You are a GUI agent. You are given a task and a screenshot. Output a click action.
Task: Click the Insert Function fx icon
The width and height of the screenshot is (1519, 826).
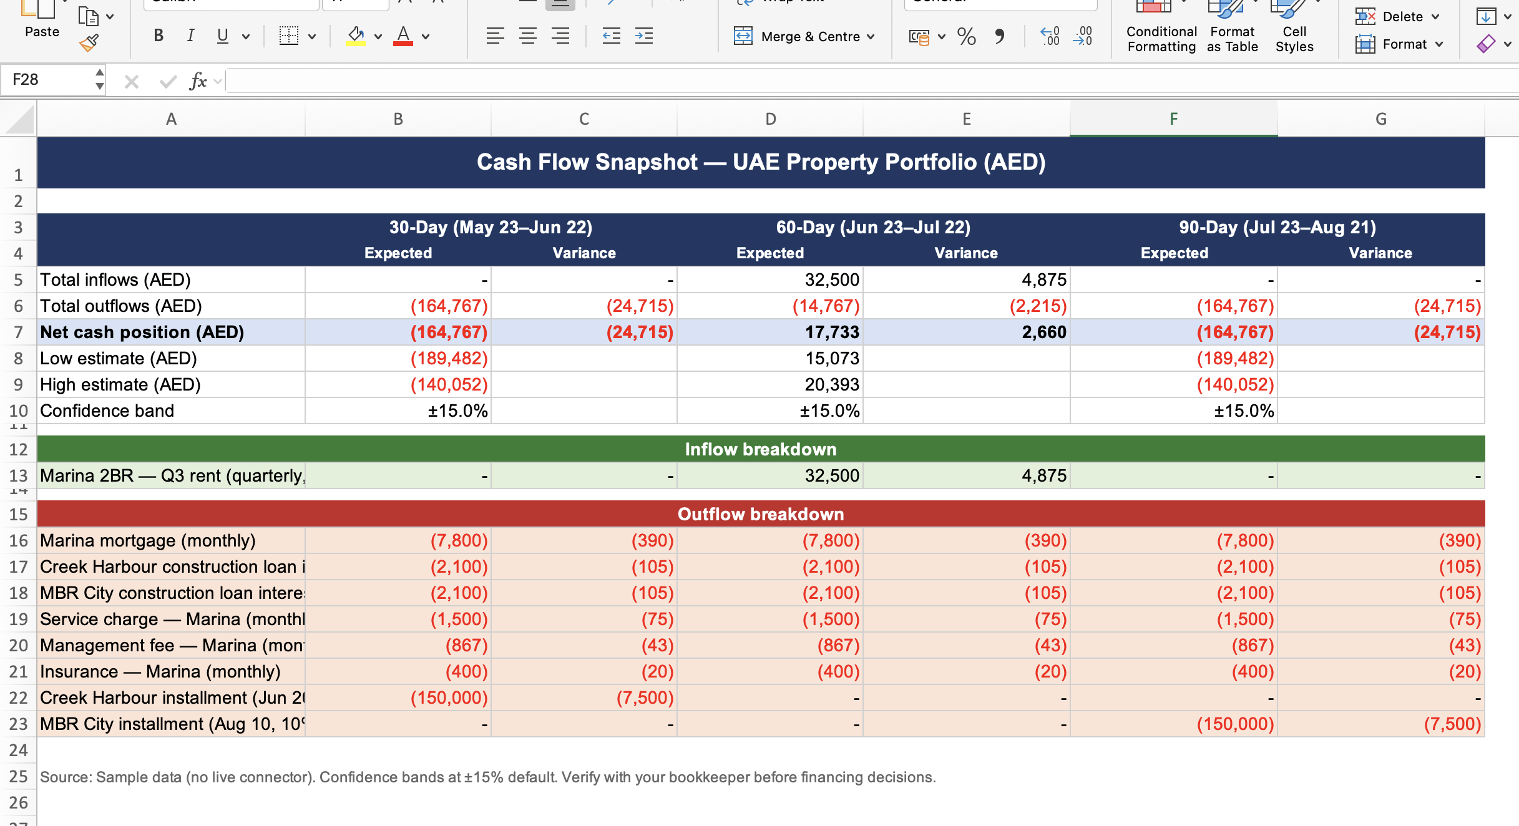pyautogui.click(x=198, y=80)
